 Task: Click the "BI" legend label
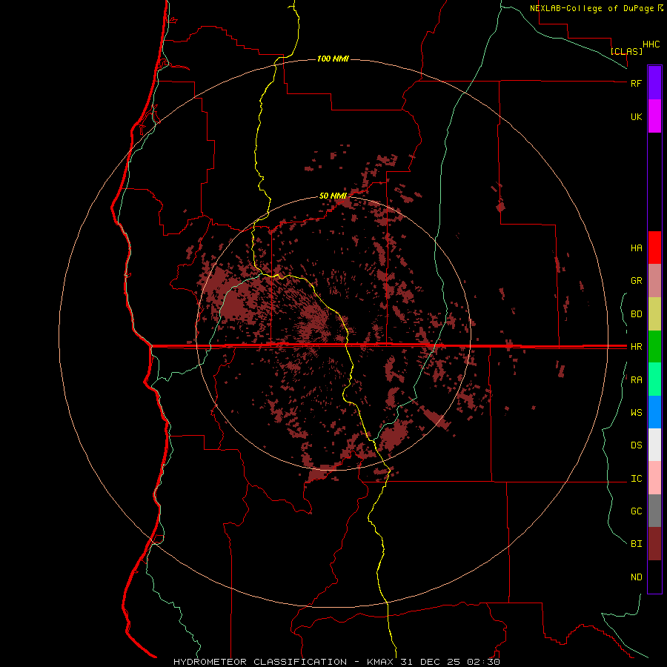coord(636,544)
